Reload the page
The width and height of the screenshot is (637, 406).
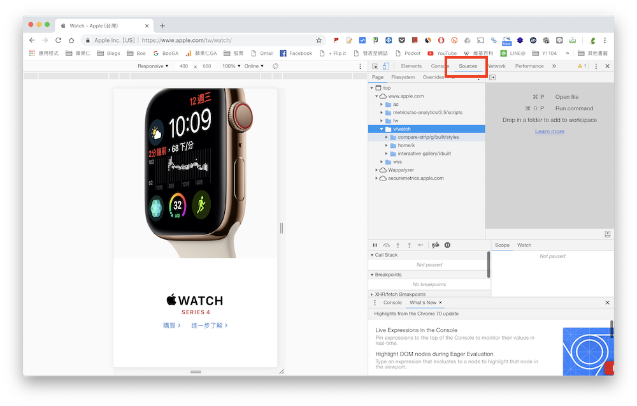[x=58, y=40]
